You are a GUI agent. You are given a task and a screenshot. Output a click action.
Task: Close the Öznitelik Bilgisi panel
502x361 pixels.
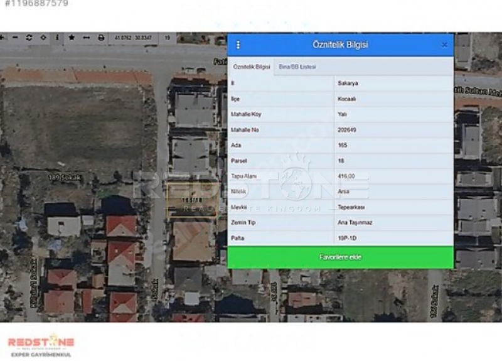444,45
